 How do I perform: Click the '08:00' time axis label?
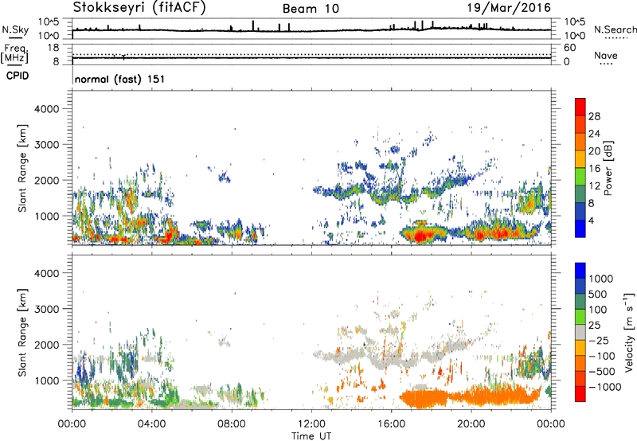click(x=232, y=424)
